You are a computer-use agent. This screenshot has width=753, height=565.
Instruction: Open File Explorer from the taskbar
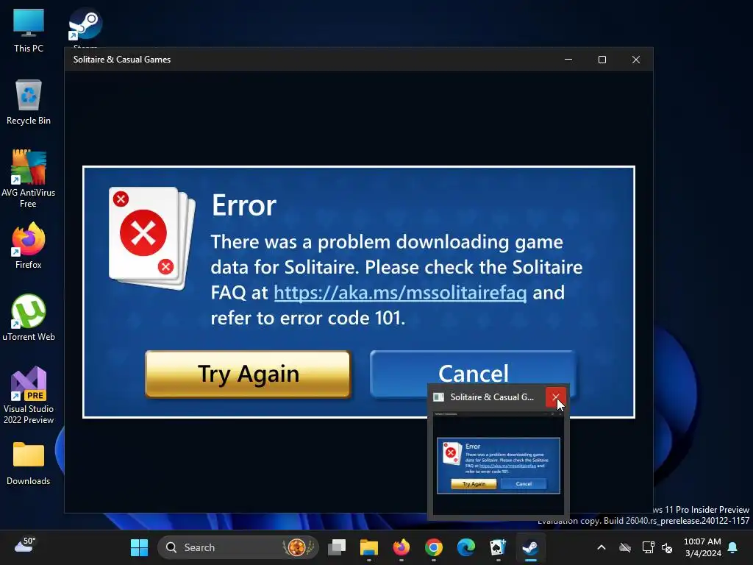[369, 547]
